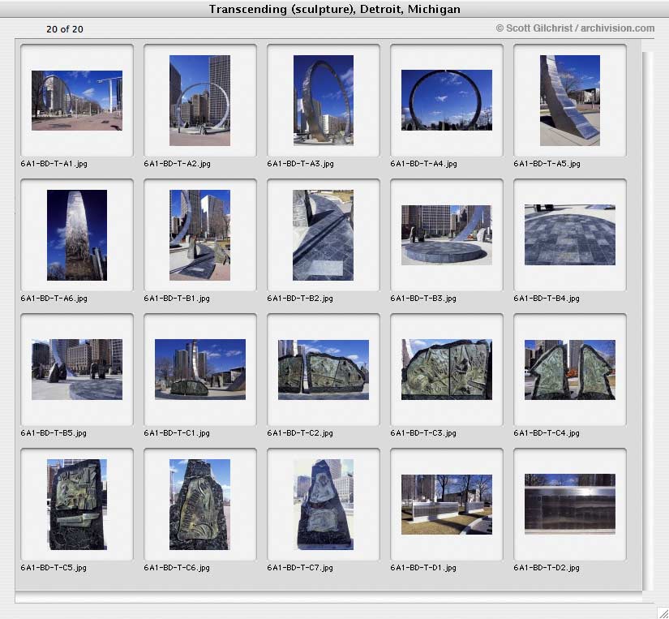Select thumbnail 6A1-BD-T-A3.jpg arch image
This screenshot has width=669, height=619.
(324, 101)
